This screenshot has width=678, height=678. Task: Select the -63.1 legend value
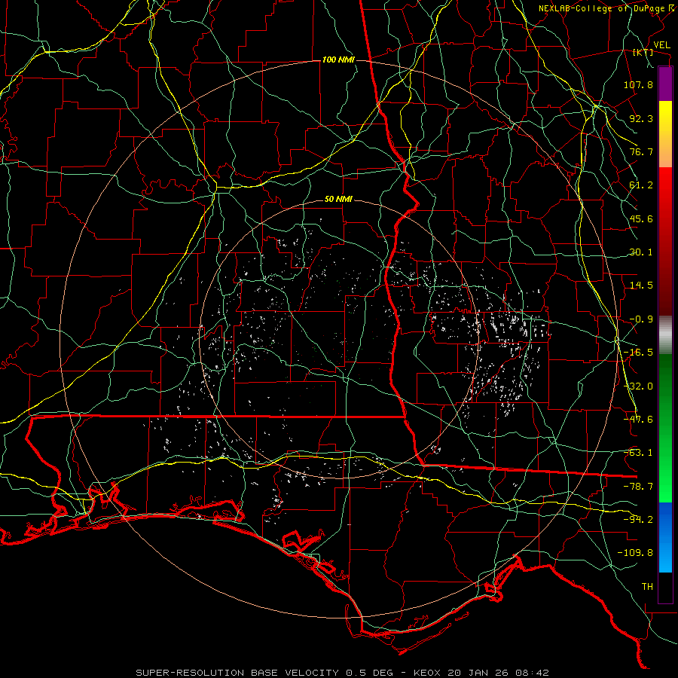coord(638,453)
